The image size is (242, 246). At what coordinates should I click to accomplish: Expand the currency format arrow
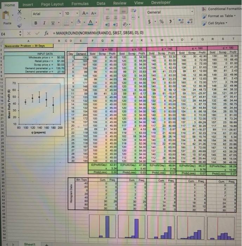coord(155,21)
